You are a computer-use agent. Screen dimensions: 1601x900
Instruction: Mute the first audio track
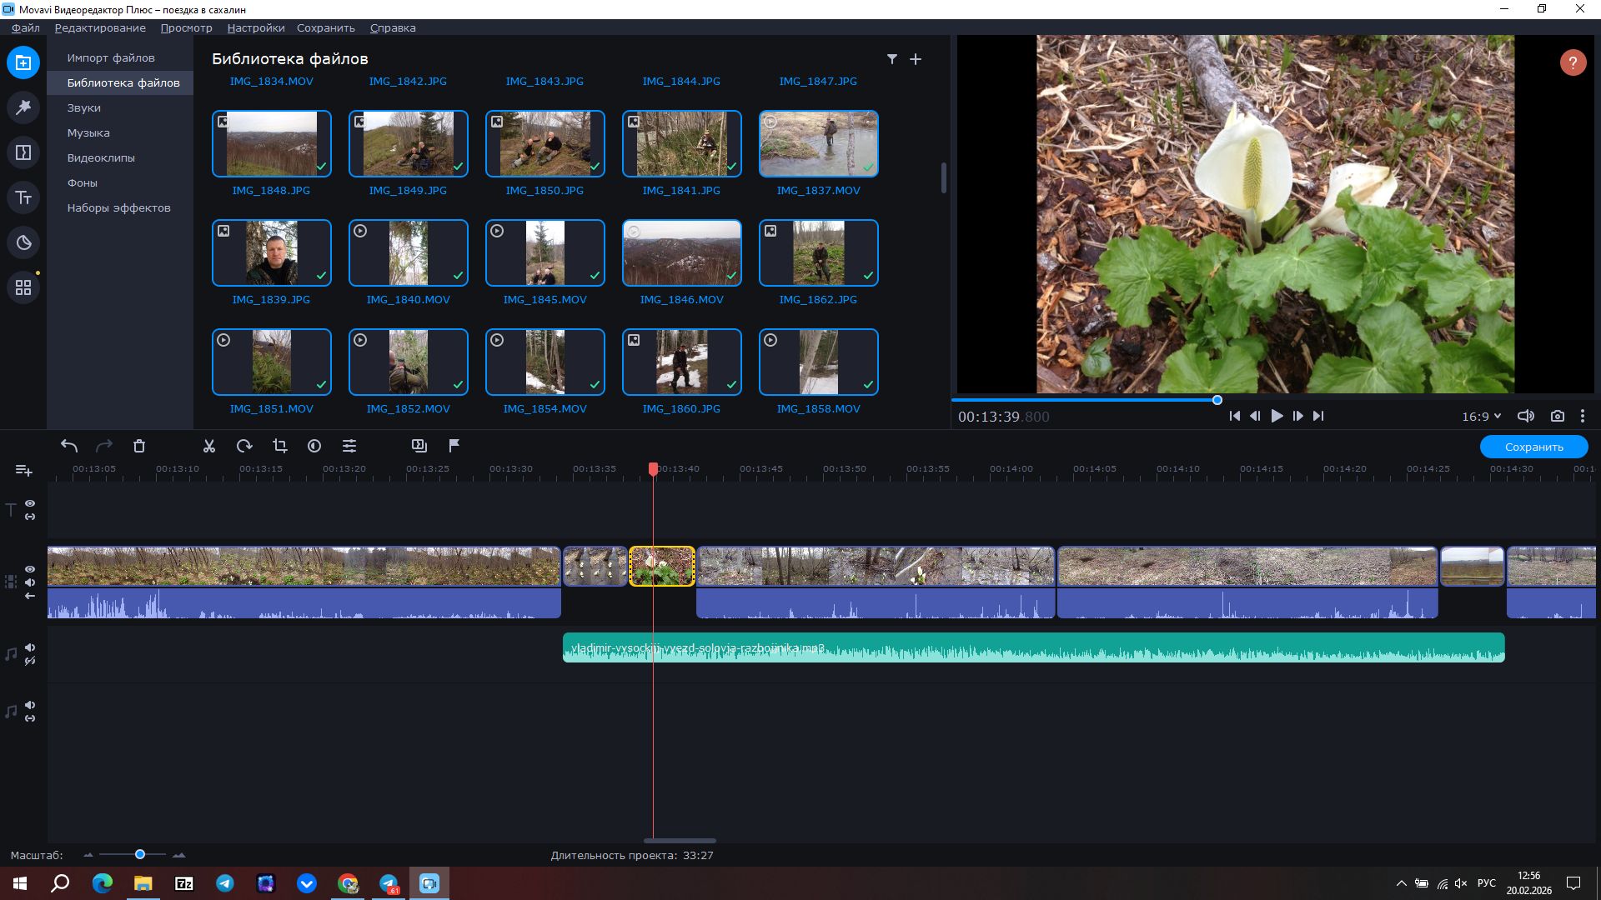30,647
